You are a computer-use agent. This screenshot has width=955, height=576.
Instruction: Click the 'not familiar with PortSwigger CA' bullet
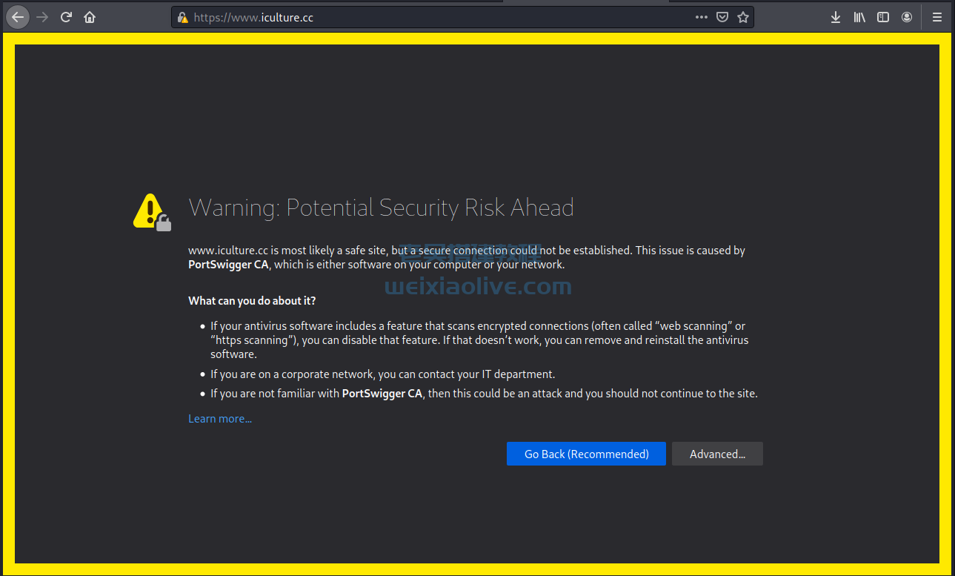[484, 394]
